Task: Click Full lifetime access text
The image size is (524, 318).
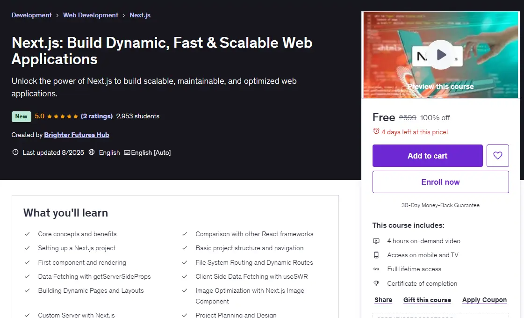Action: coord(414,269)
